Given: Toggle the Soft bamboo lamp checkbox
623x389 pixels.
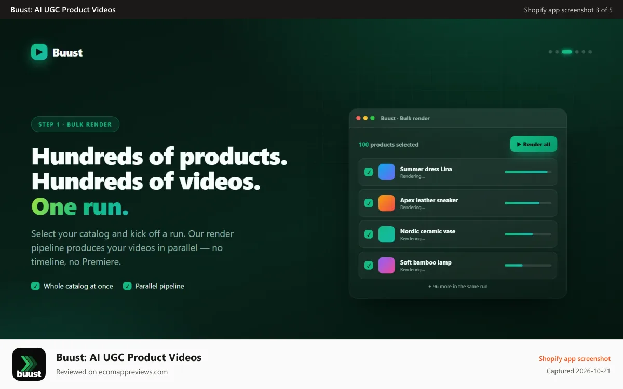Looking at the screenshot, I should [369, 266].
